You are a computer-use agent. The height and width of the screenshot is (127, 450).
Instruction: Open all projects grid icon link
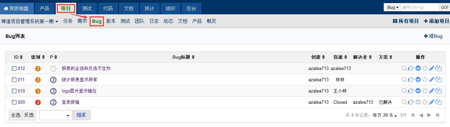(406, 21)
